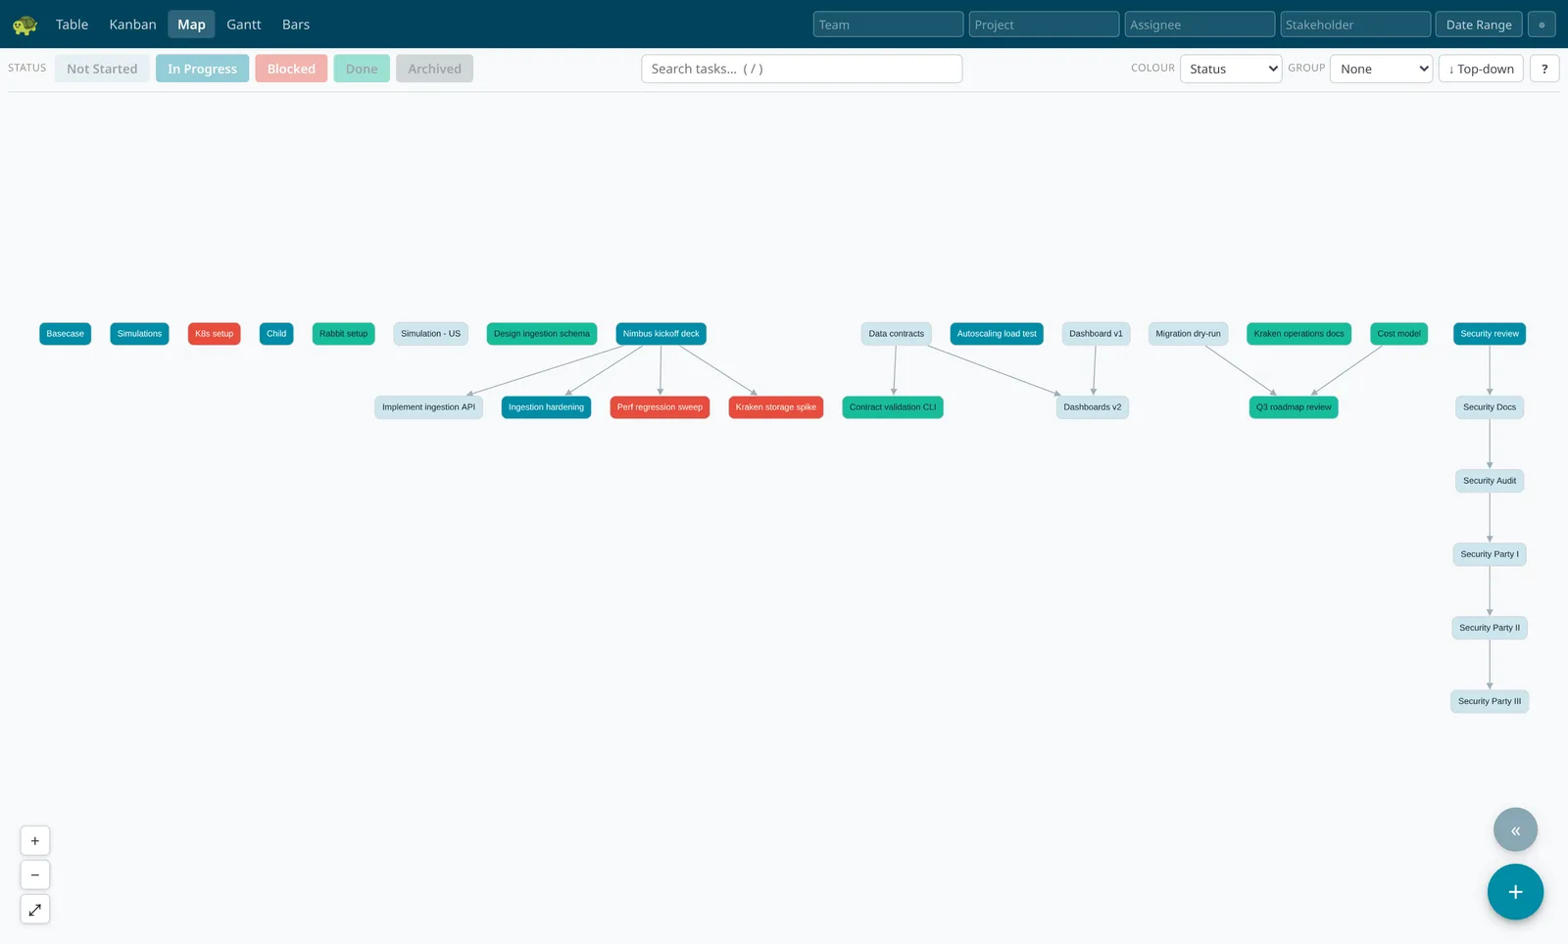
Task: Select the K8s setup task node
Action: (215, 334)
